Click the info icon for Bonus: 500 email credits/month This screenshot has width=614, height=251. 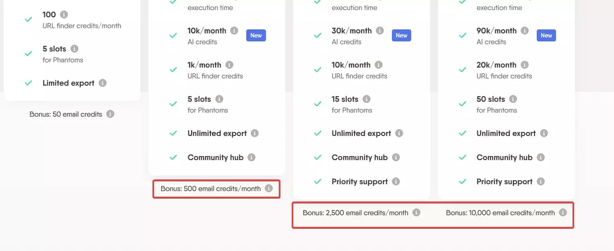(269, 188)
